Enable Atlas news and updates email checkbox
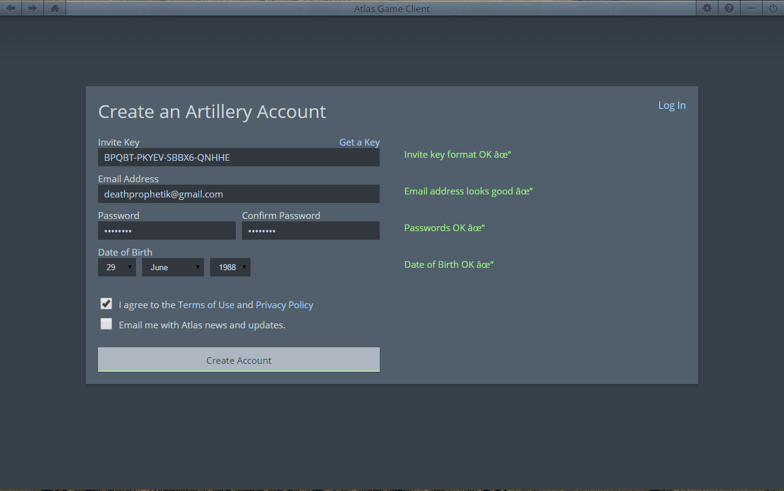This screenshot has width=784, height=491. (107, 324)
